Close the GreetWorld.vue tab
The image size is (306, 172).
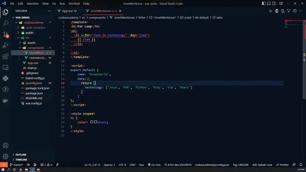click(120, 11)
